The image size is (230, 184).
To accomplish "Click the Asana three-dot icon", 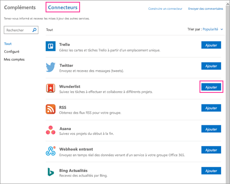I will [50, 130].
